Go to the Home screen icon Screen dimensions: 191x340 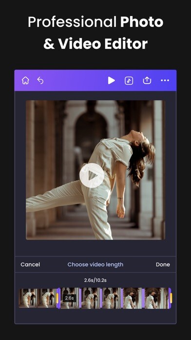(x=25, y=81)
